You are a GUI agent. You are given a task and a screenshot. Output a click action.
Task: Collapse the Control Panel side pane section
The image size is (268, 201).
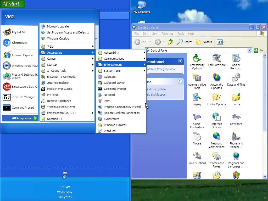point(180,61)
